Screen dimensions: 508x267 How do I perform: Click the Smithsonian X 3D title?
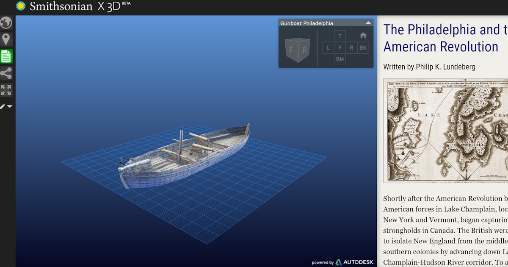point(80,6)
